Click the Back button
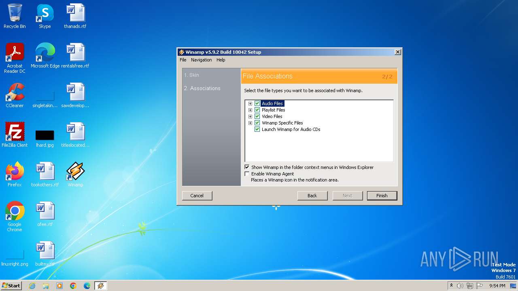Screen dimensions: 518x291 pyautogui.click(x=312, y=196)
